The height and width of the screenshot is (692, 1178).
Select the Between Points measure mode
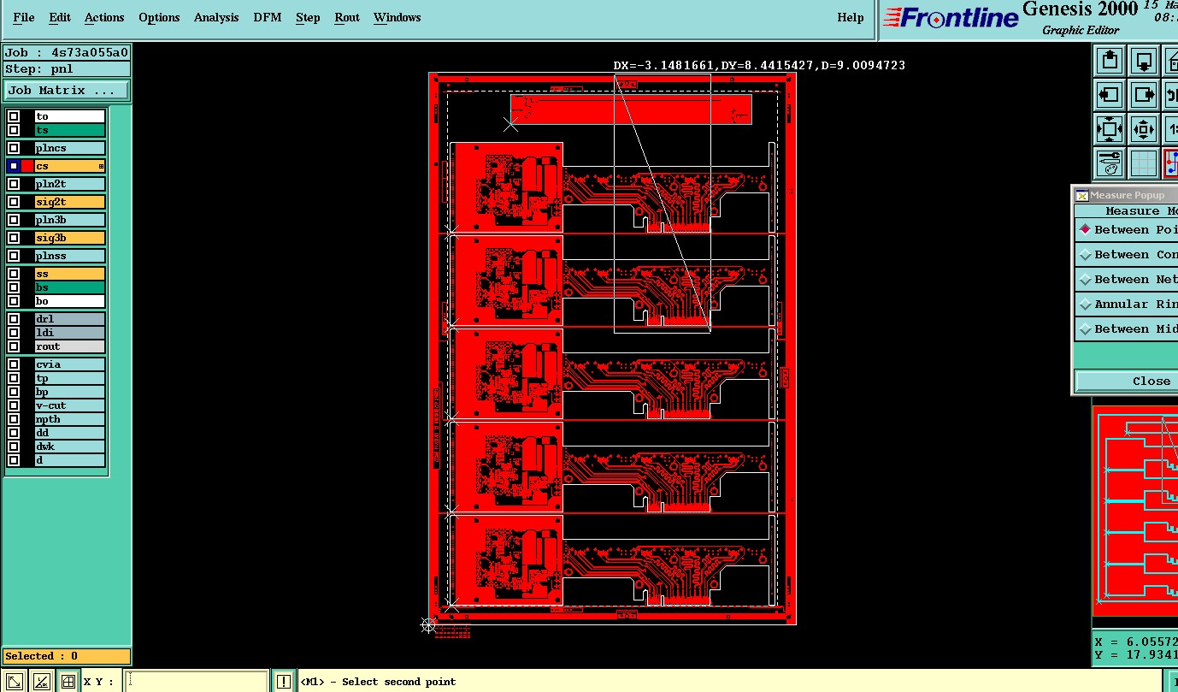coord(1127,229)
